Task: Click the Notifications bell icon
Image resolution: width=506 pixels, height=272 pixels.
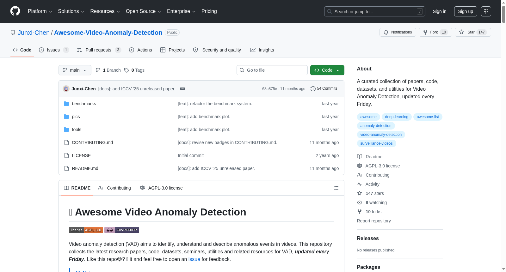Action: click(386, 32)
